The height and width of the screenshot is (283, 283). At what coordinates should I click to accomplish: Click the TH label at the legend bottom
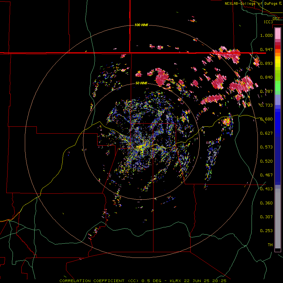click(x=270, y=245)
